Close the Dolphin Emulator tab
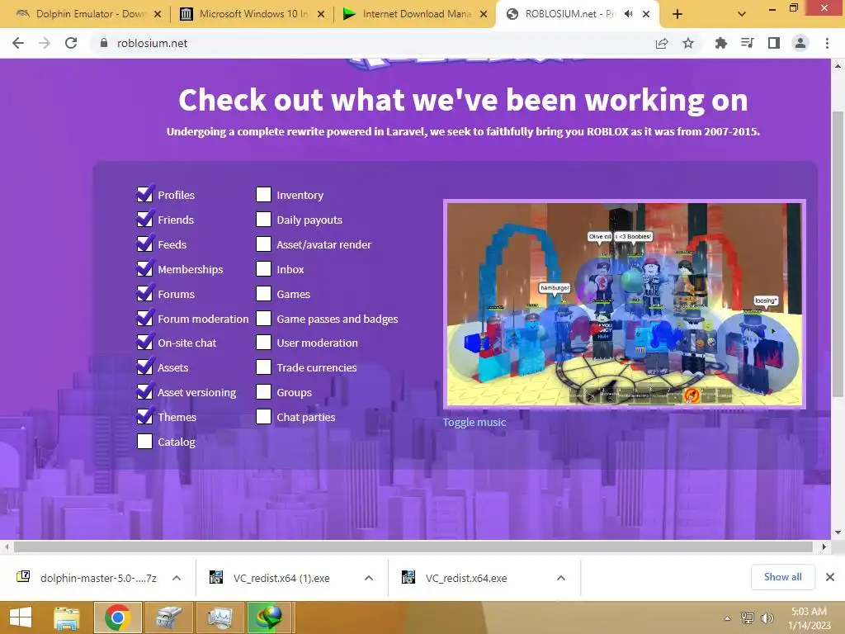Image resolution: width=845 pixels, height=634 pixels. coord(158,15)
